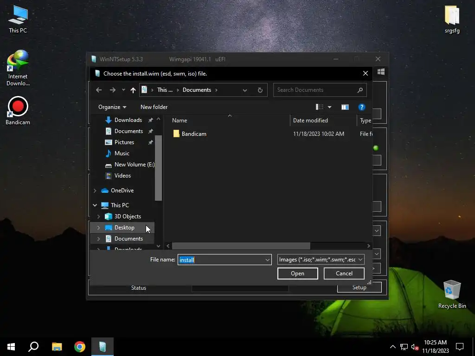The width and height of the screenshot is (475, 356).
Task: Toggle the preview pane icon
Action: [345, 107]
